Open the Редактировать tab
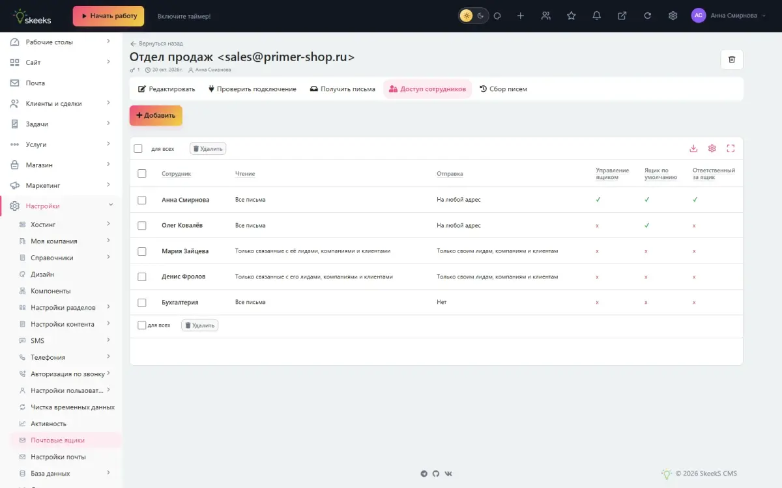Screen dimensions: 782x488 (167, 89)
